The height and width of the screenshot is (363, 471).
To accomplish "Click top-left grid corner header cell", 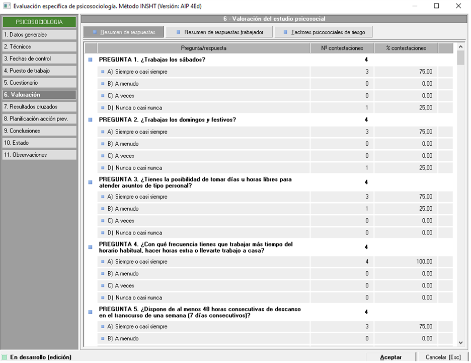I will 91,48.
